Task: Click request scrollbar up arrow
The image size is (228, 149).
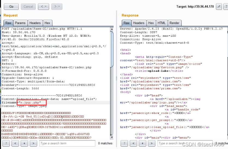Action: [112, 29]
